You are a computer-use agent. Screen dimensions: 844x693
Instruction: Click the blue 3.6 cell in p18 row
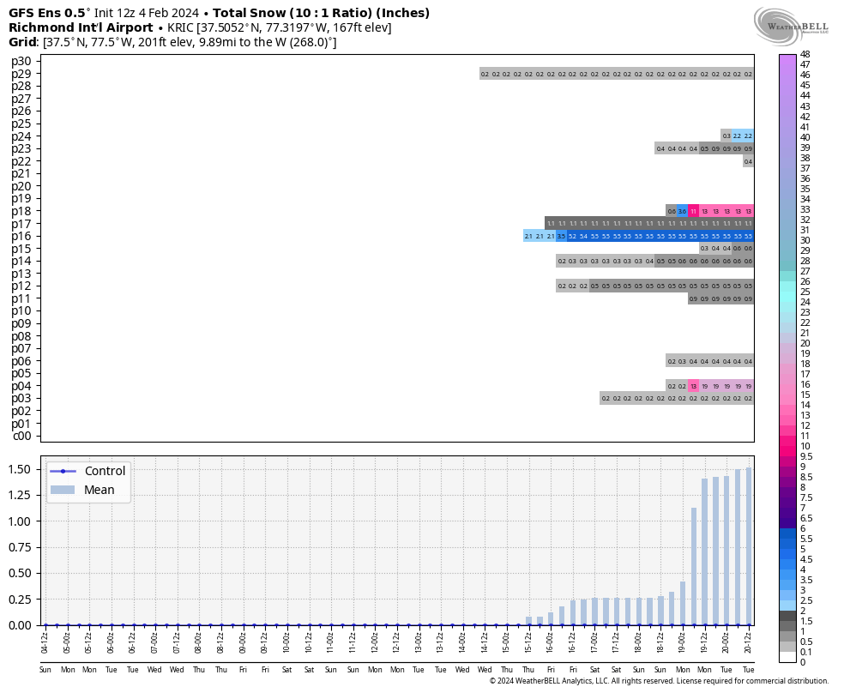(682, 211)
